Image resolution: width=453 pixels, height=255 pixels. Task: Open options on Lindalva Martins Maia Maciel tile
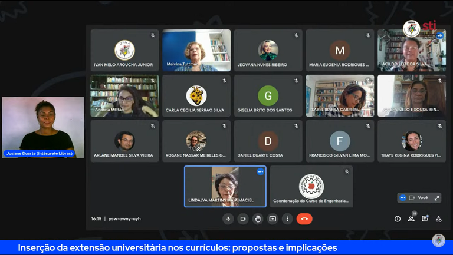pos(260,172)
